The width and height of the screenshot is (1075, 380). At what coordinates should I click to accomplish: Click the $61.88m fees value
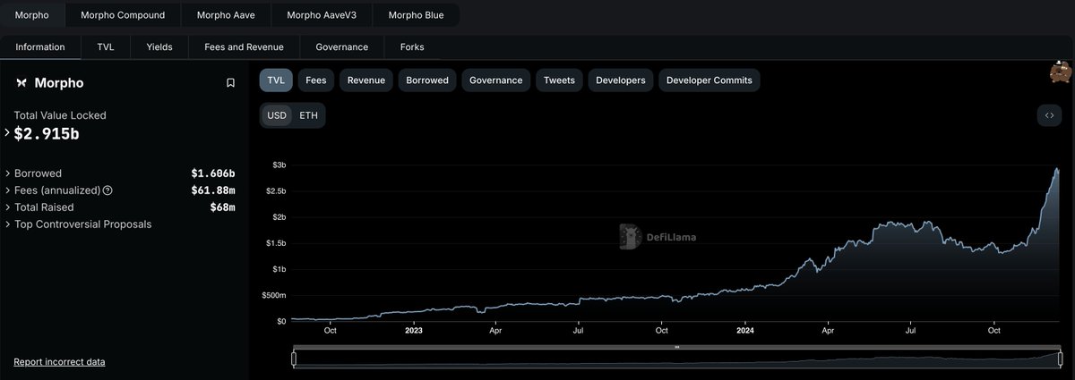(213, 190)
